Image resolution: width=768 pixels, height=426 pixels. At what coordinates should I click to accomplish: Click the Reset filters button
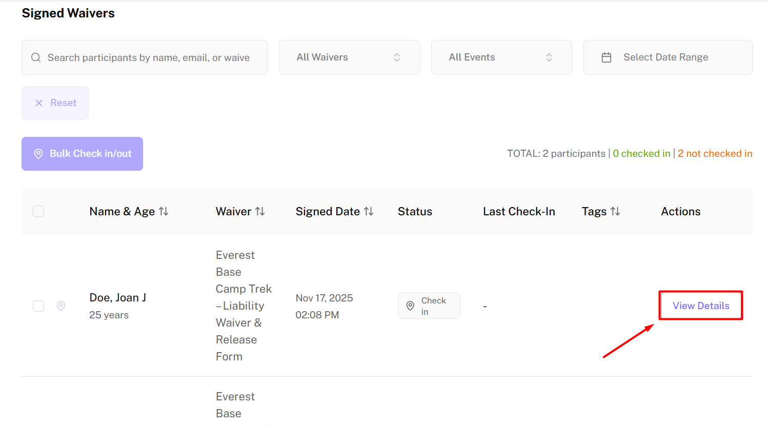[x=55, y=103]
